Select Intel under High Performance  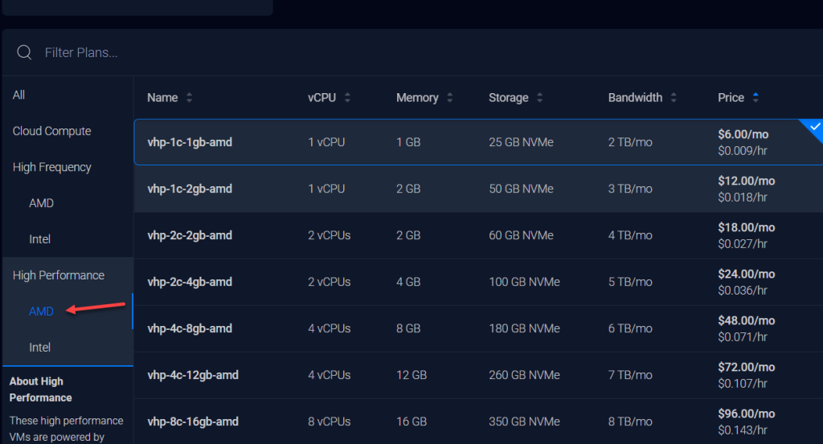(40, 348)
